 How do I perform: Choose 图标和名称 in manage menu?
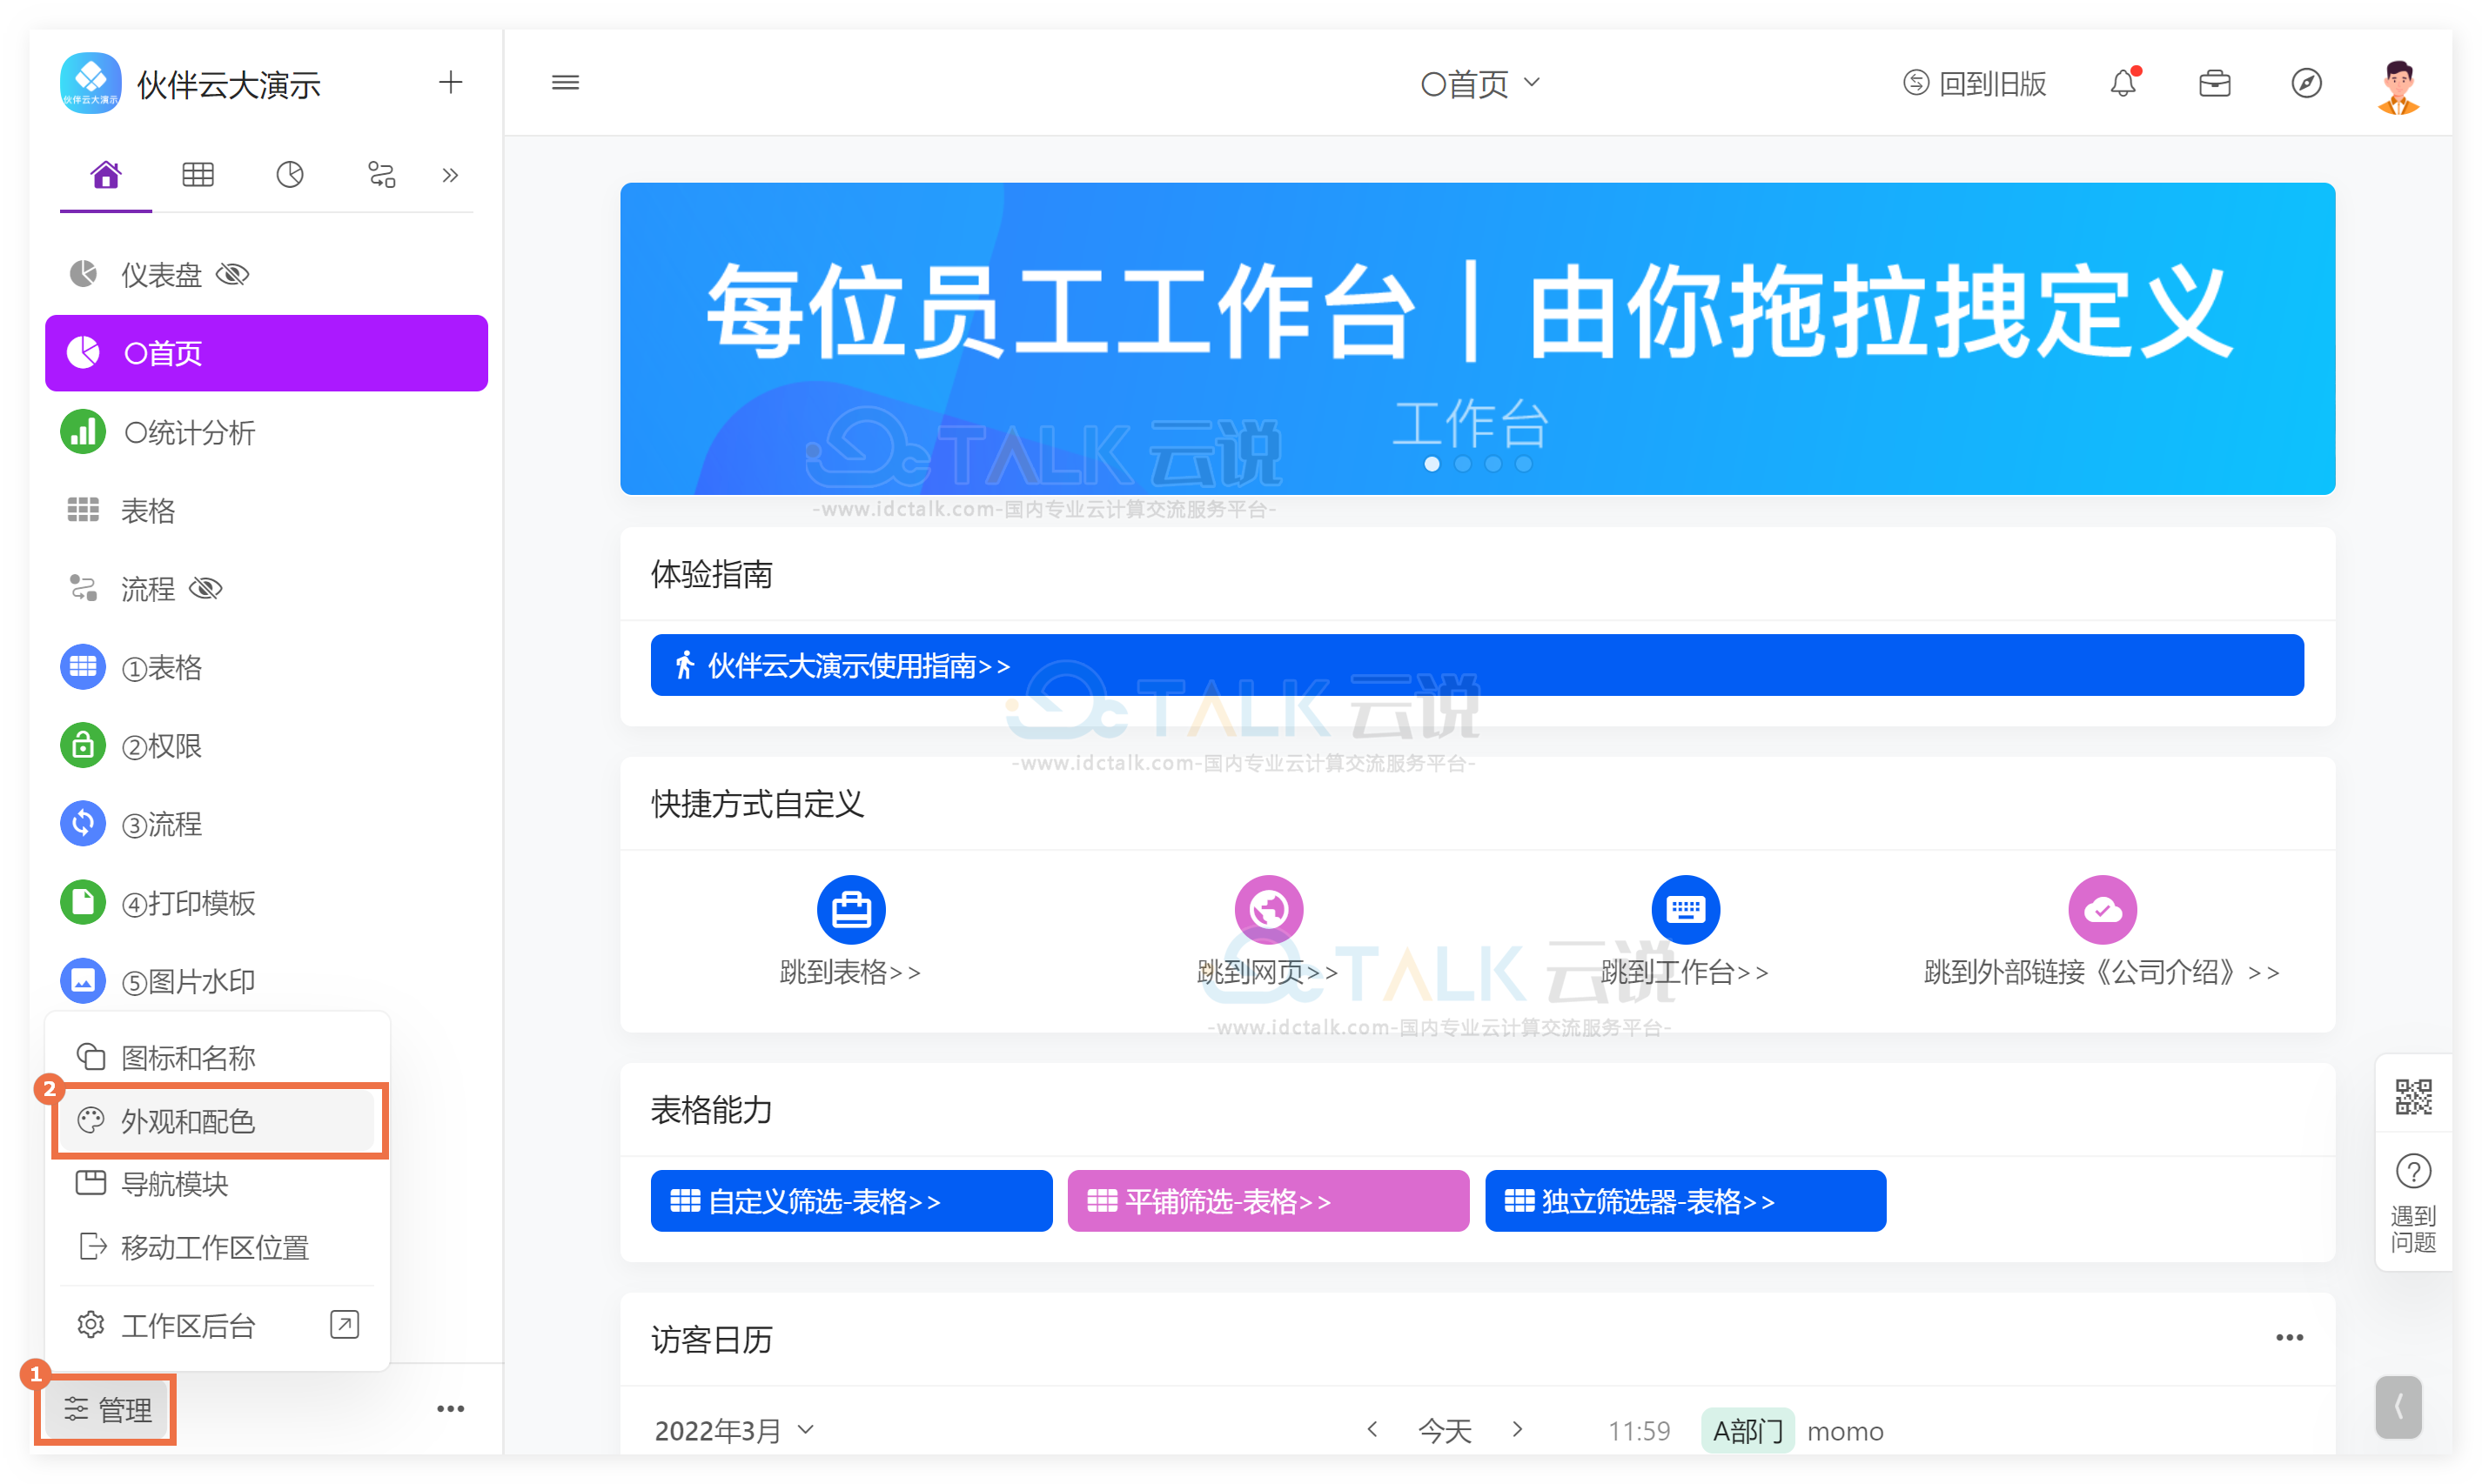pos(217,1057)
